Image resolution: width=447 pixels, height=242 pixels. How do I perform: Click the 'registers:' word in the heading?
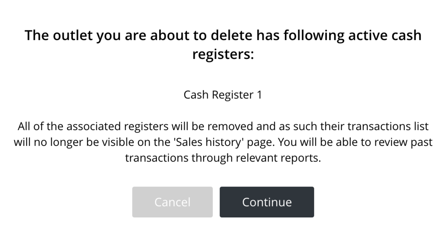pyautogui.click(x=223, y=54)
